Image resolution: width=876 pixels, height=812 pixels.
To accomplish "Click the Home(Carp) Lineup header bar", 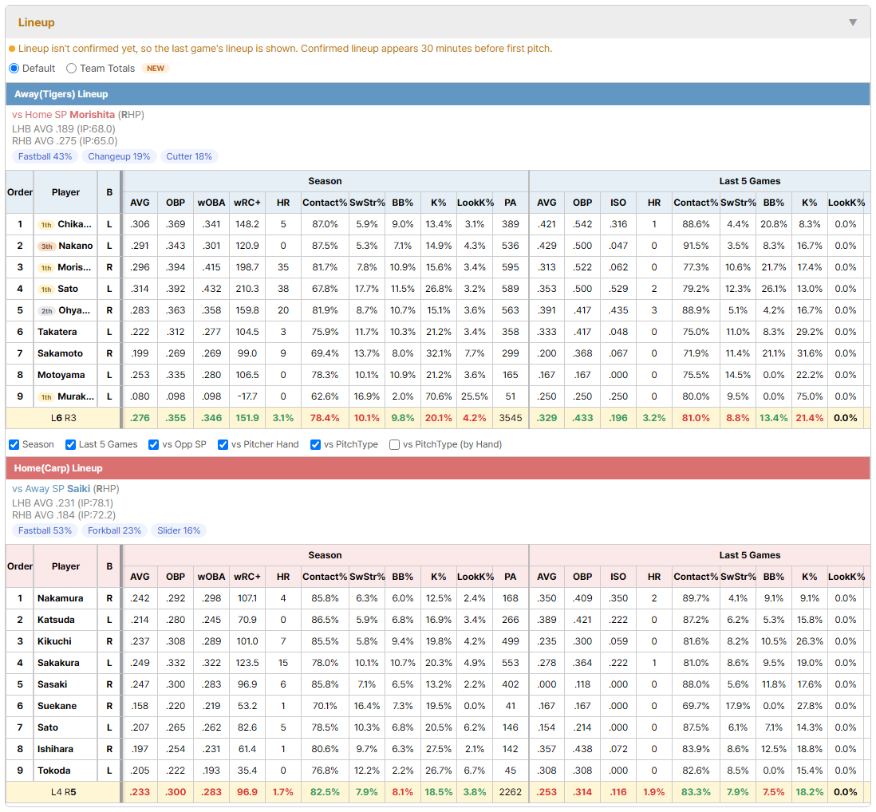I will click(x=438, y=468).
